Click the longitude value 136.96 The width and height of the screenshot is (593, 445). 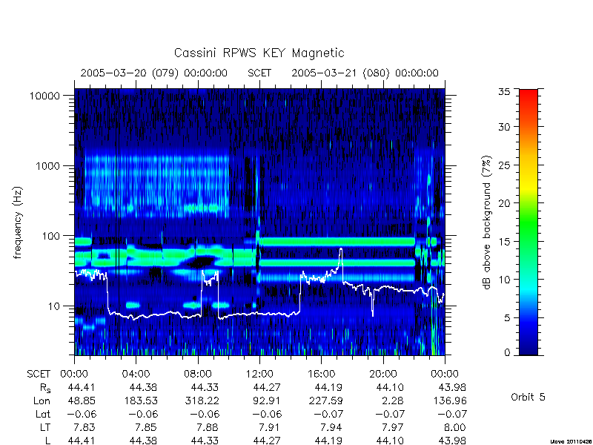450,400
